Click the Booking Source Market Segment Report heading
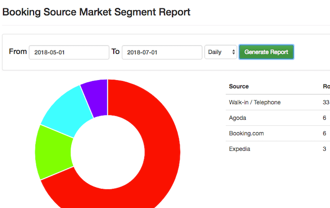Screen dimensions: 330x208 (x=96, y=12)
